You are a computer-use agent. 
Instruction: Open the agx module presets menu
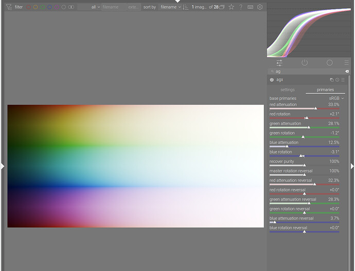click(343, 80)
